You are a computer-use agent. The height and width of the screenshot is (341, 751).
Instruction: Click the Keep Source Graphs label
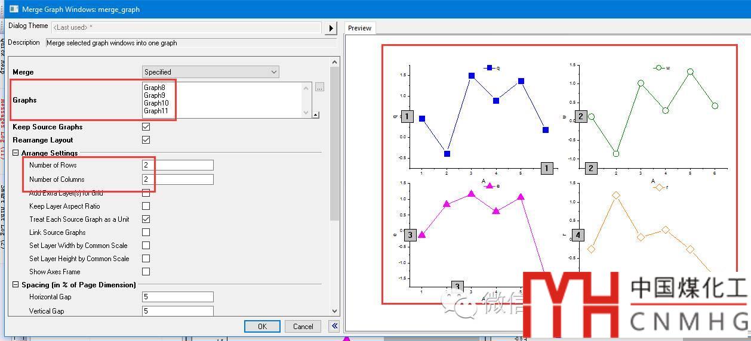point(48,127)
